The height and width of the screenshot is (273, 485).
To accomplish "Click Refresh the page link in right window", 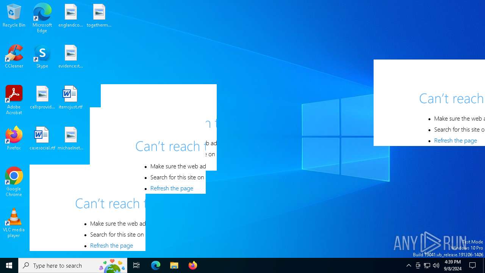I will coord(455,140).
